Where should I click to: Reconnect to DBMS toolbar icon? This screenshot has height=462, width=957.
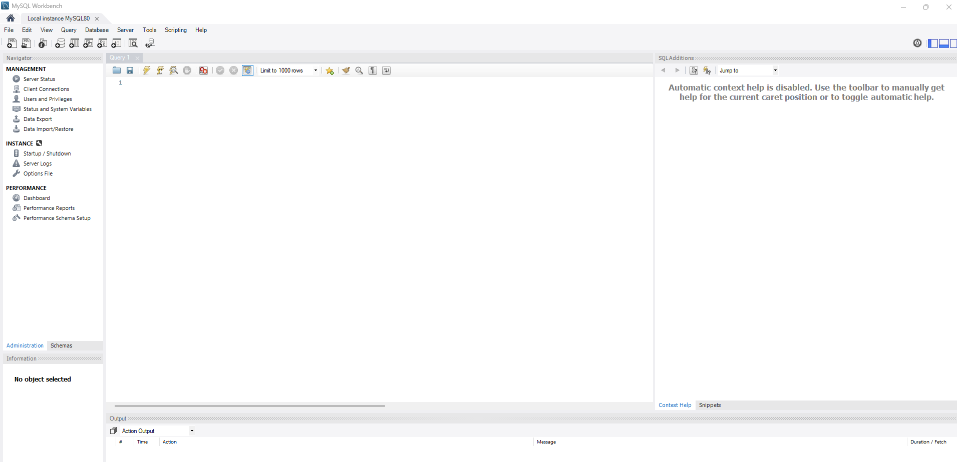coord(150,43)
